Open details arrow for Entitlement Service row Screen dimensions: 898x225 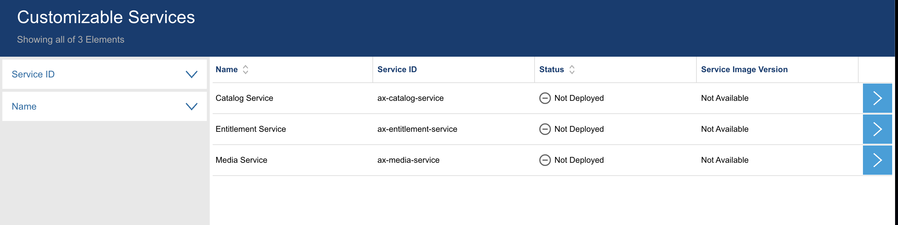pyautogui.click(x=877, y=129)
